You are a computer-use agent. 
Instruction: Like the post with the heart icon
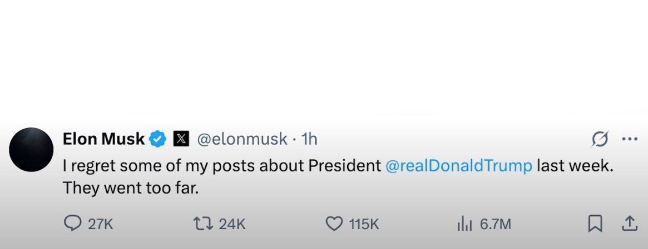coord(334,223)
